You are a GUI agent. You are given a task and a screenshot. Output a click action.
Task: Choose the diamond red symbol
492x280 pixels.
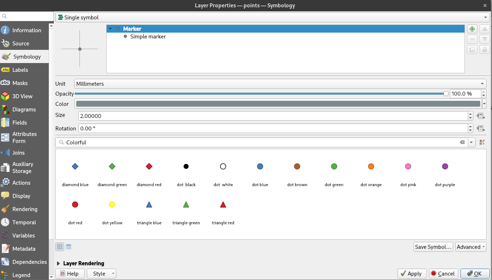(x=149, y=167)
